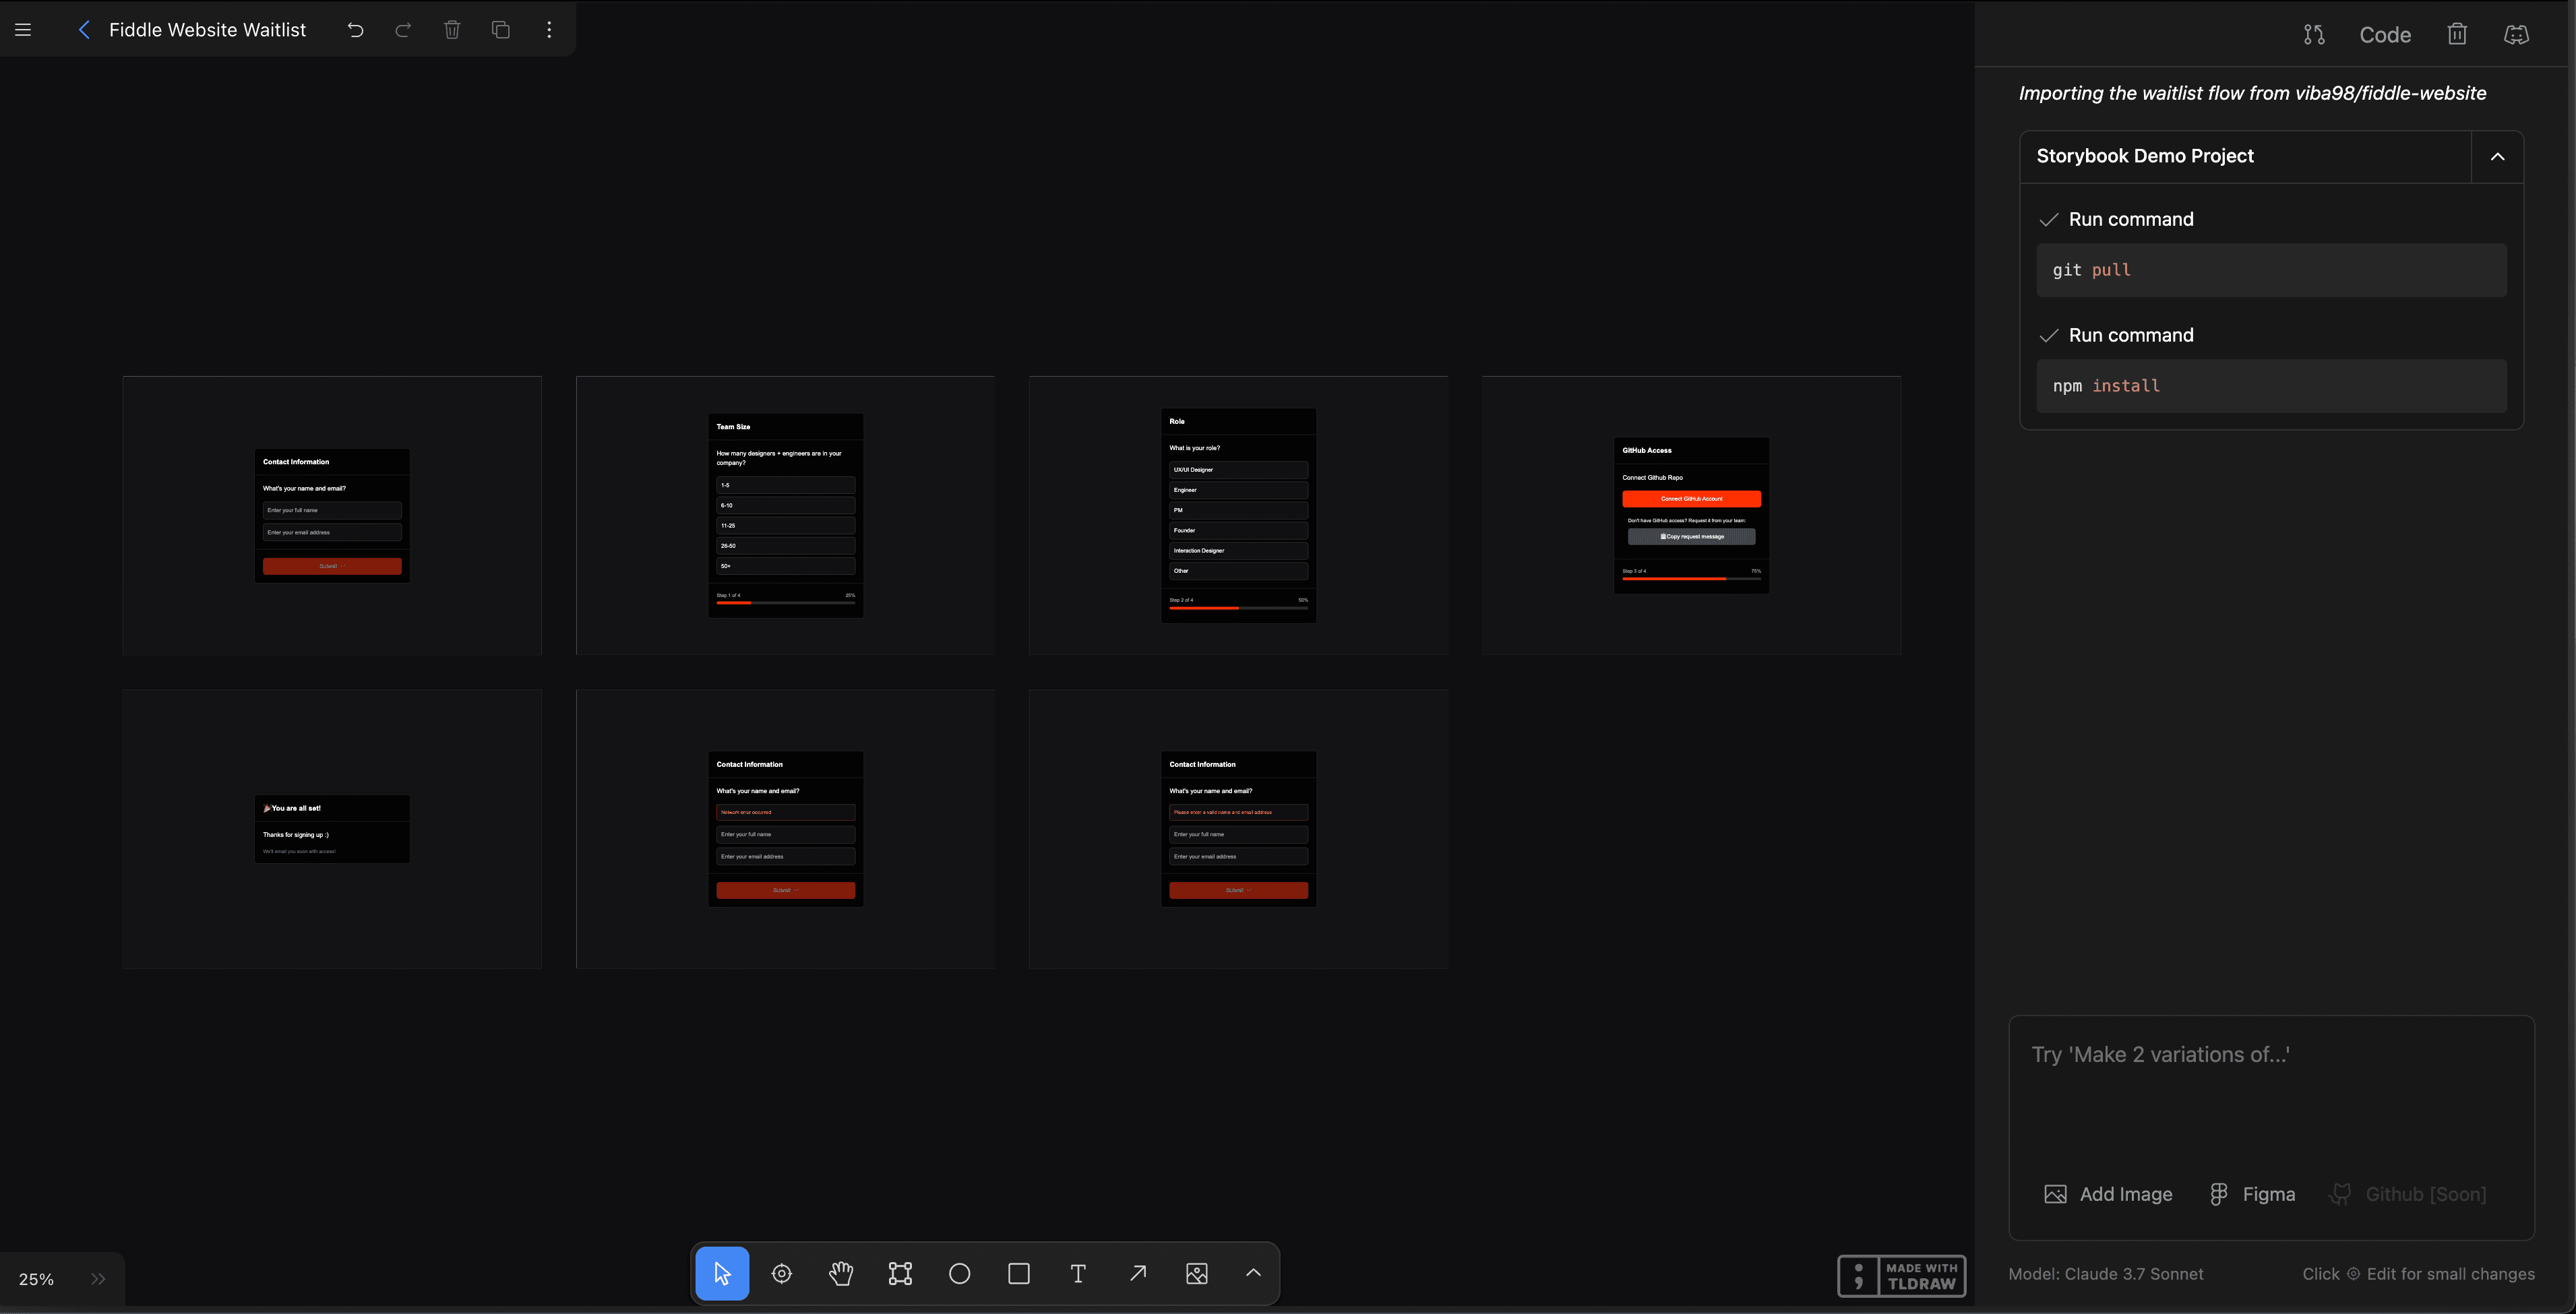Undo the last canvas action

(355, 30)
